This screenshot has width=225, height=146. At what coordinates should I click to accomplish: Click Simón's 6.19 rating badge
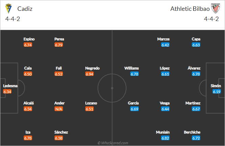[x=217, y=91]
